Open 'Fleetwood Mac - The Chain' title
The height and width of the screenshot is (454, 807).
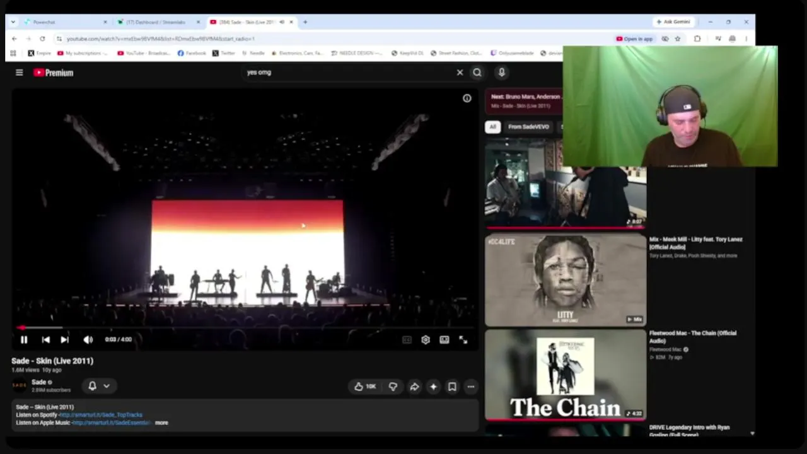coord(693,337)
